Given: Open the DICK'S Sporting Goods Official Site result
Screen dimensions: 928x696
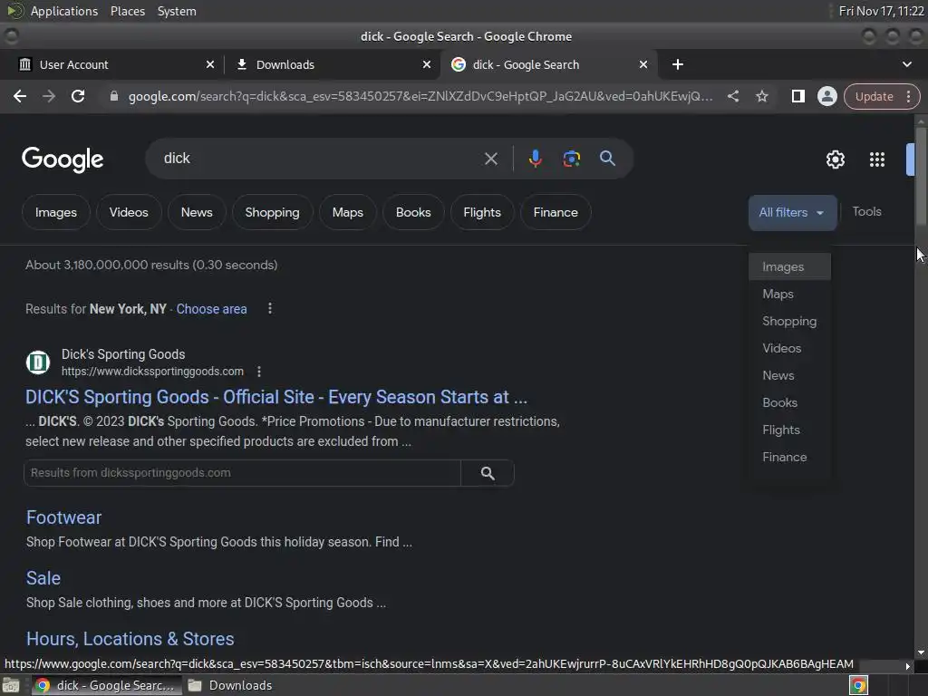Looking at the screenshot, I should tap(275, 397).
